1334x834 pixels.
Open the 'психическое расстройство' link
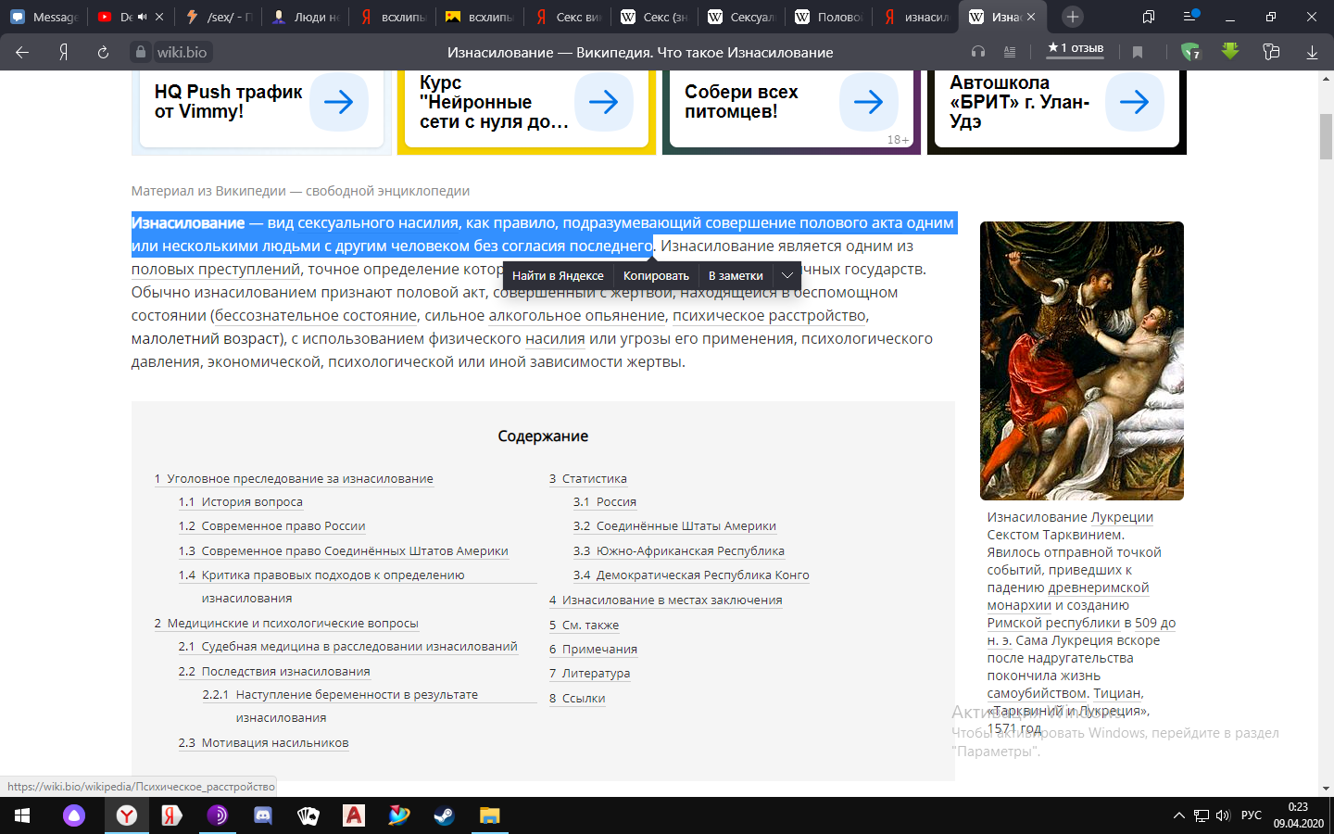click(x=770, y=316)
